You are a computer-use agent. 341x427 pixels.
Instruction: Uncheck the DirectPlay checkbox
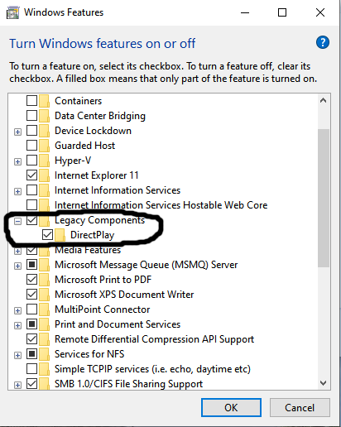coord(47,235)
